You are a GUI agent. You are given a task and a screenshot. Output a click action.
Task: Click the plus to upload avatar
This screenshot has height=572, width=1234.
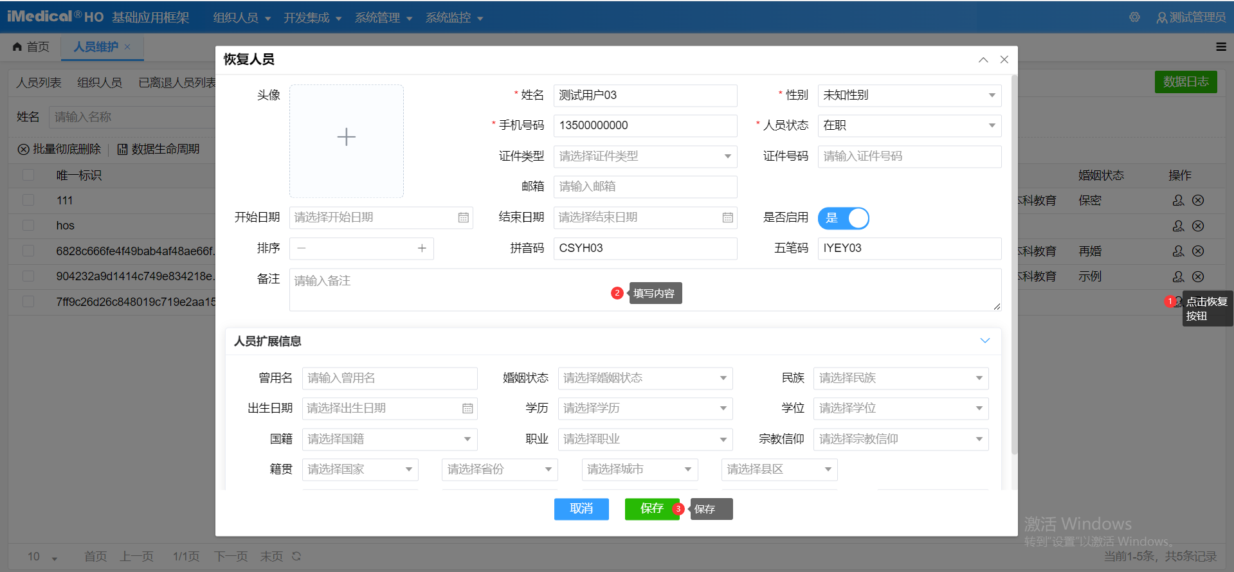tap(347, 137)
